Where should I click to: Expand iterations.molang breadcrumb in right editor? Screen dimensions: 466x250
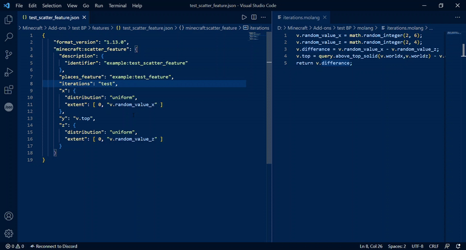point(402,28)
